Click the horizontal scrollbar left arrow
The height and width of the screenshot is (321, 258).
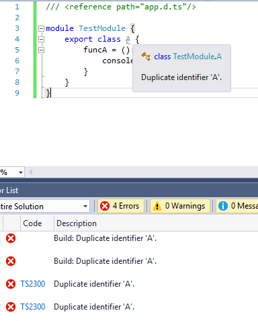coord(31,172)
